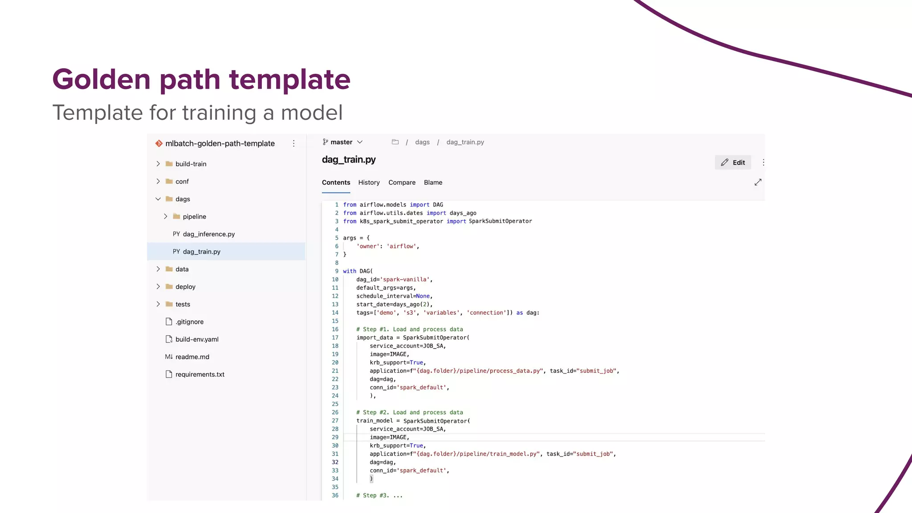Image resolution: width=912 pixels, height=513 pixels.
Task: Click the pipeline folder icon
Action: click(x=177, y=216)
